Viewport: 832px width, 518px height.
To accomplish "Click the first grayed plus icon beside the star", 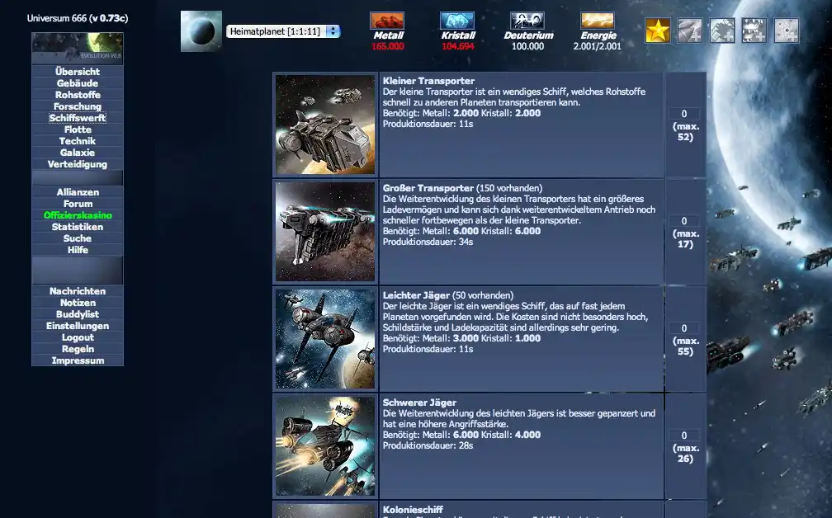I will coord(689,30).
